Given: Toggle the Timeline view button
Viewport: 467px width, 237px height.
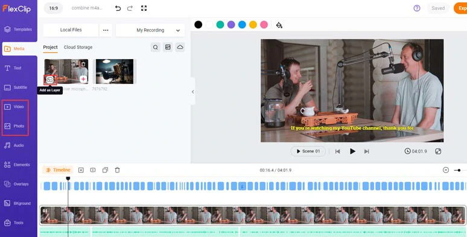Looking at the screenshot, I should (x=58, y=170).
